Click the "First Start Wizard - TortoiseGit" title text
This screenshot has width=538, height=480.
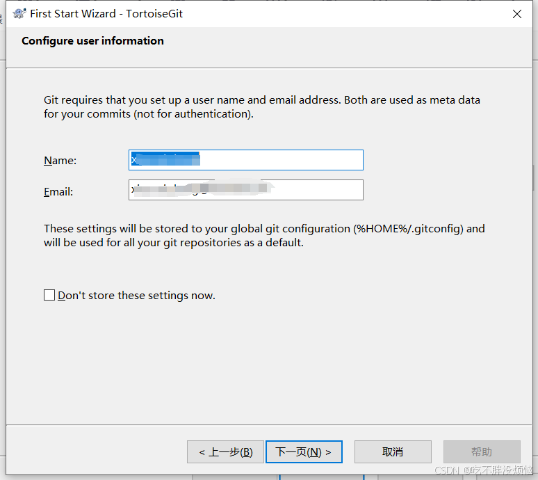(x=106, y=14)
